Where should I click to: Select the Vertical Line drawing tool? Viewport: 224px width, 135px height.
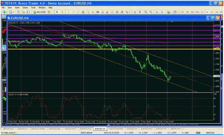click(68, 12)
